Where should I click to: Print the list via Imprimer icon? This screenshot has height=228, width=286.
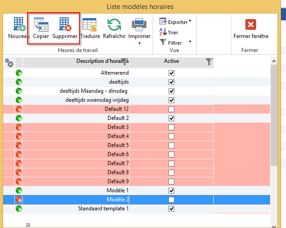(x=139, y=24)
